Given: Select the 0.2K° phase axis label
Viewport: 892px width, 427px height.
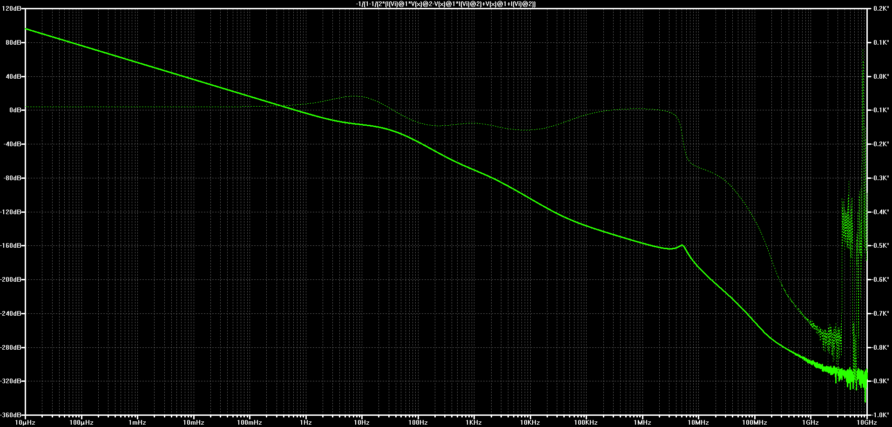Looking at the screenshot, I should [x=880, y=9].
